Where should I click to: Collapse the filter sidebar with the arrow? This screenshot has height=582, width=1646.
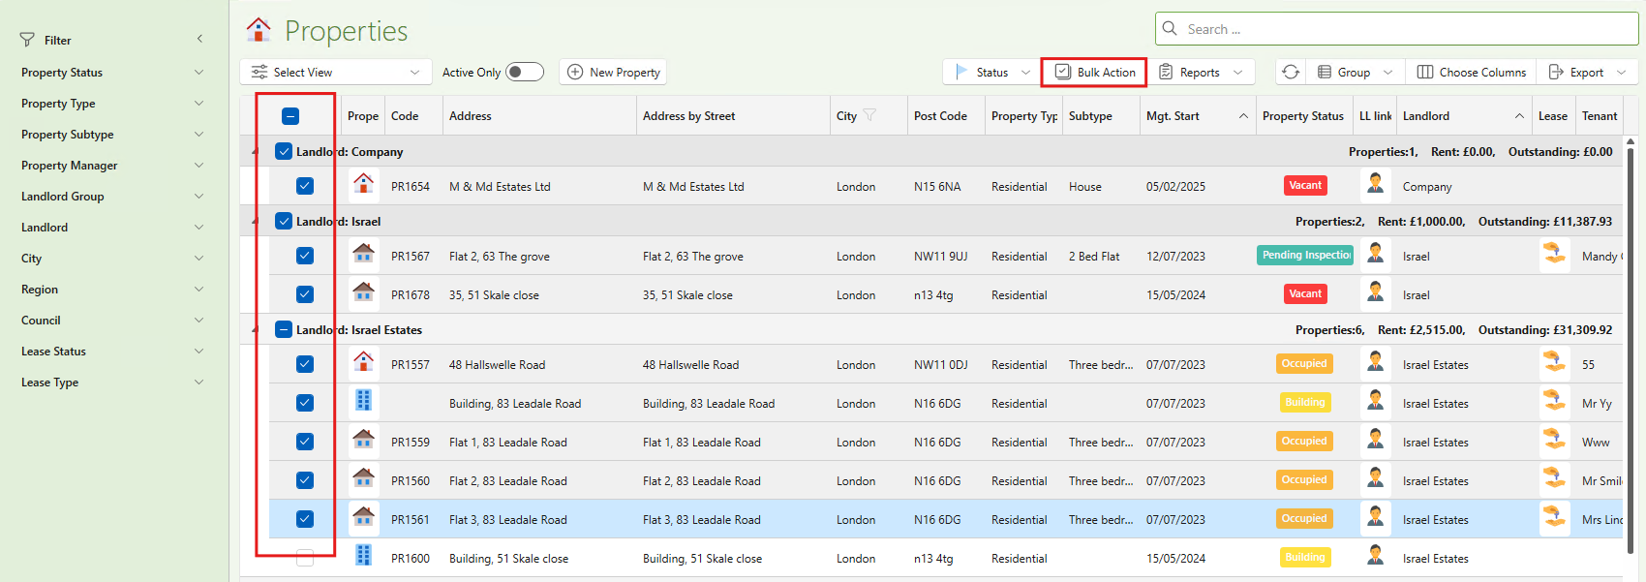click(199, 39)
